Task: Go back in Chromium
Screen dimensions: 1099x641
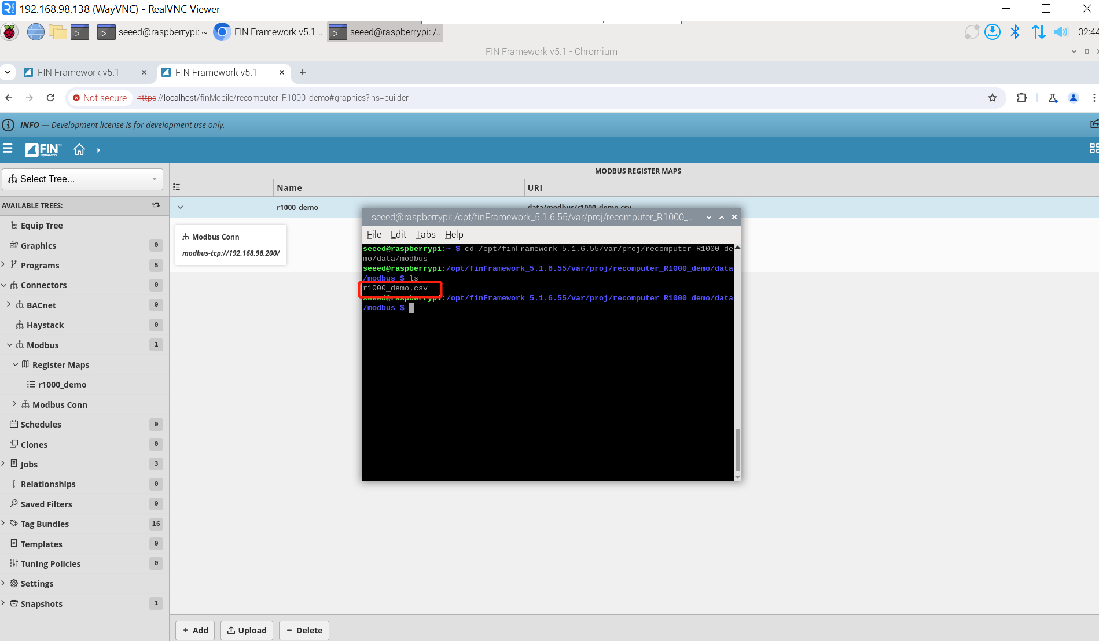Action: (x=9, y=98)
